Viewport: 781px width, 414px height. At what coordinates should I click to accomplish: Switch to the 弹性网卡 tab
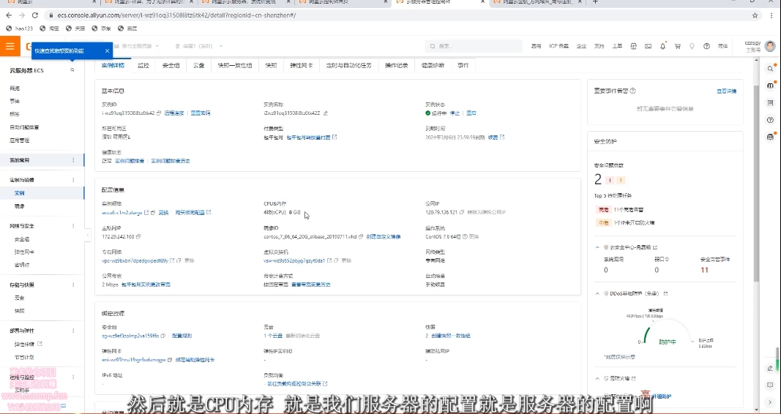301,66
